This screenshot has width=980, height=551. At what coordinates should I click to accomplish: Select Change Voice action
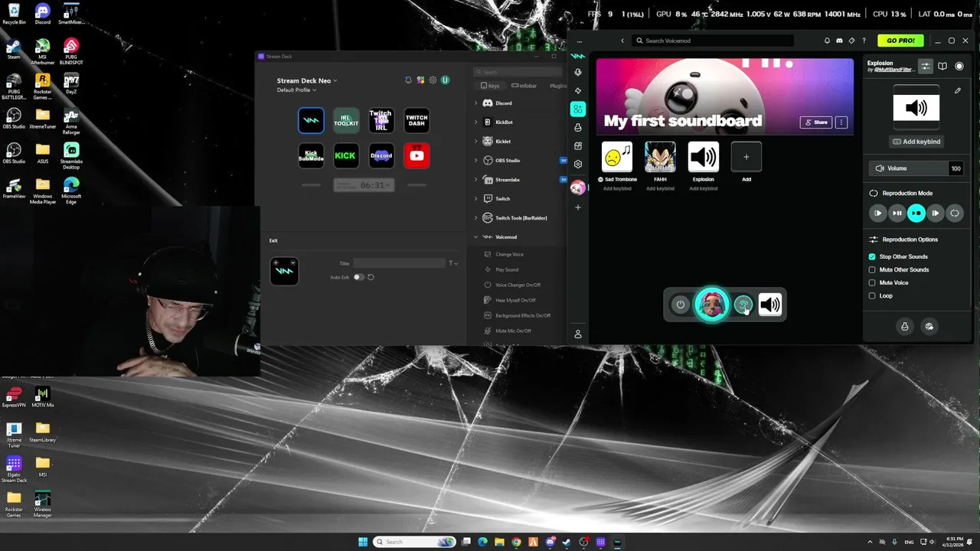pyautogui.click(x=510, y=255)
